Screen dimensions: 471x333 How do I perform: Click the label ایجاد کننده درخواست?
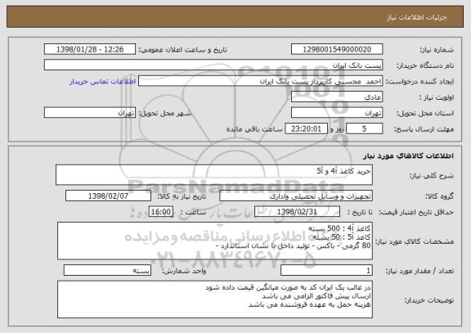pyautogui.click(x=419, y=82)
